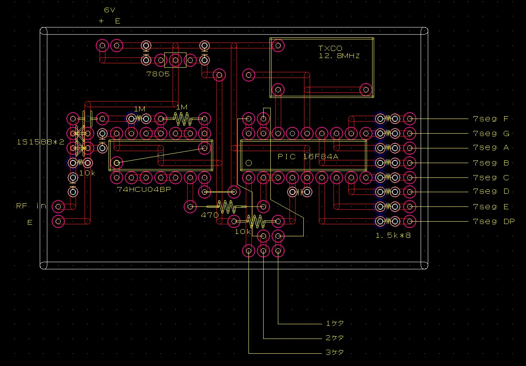Click the PIC 16F84A label
The width and height of the screenshot is (526, 366).
pos(308,157)
